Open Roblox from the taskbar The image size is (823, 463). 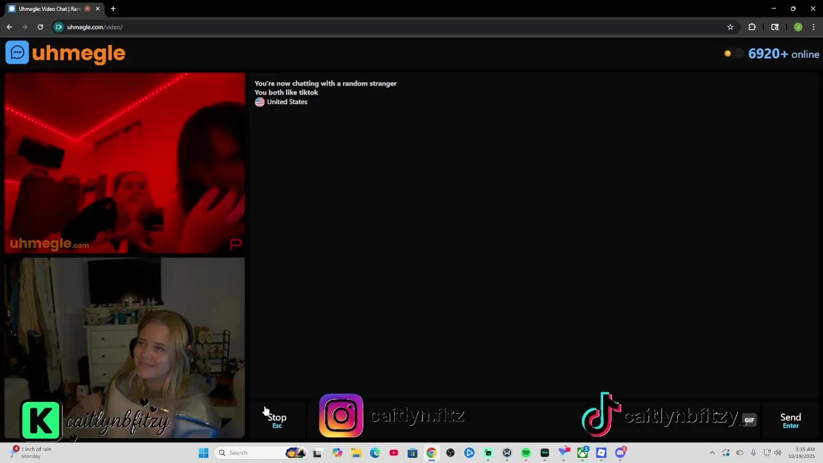pyautogui.click(x=601, y=453)
